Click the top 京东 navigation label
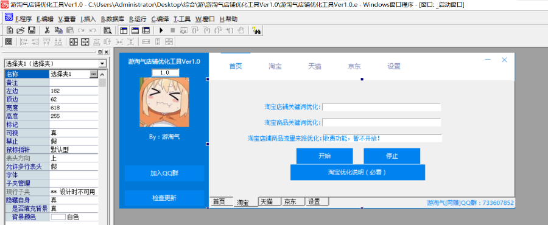 (x=354, y=66)
